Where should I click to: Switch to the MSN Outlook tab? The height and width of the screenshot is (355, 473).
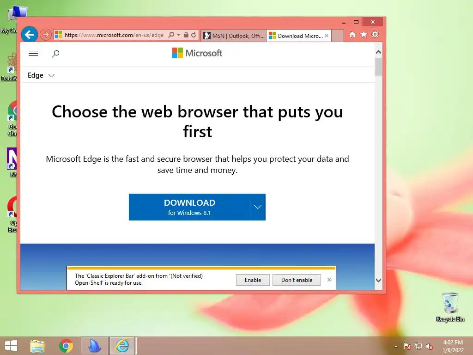[233, 36]
